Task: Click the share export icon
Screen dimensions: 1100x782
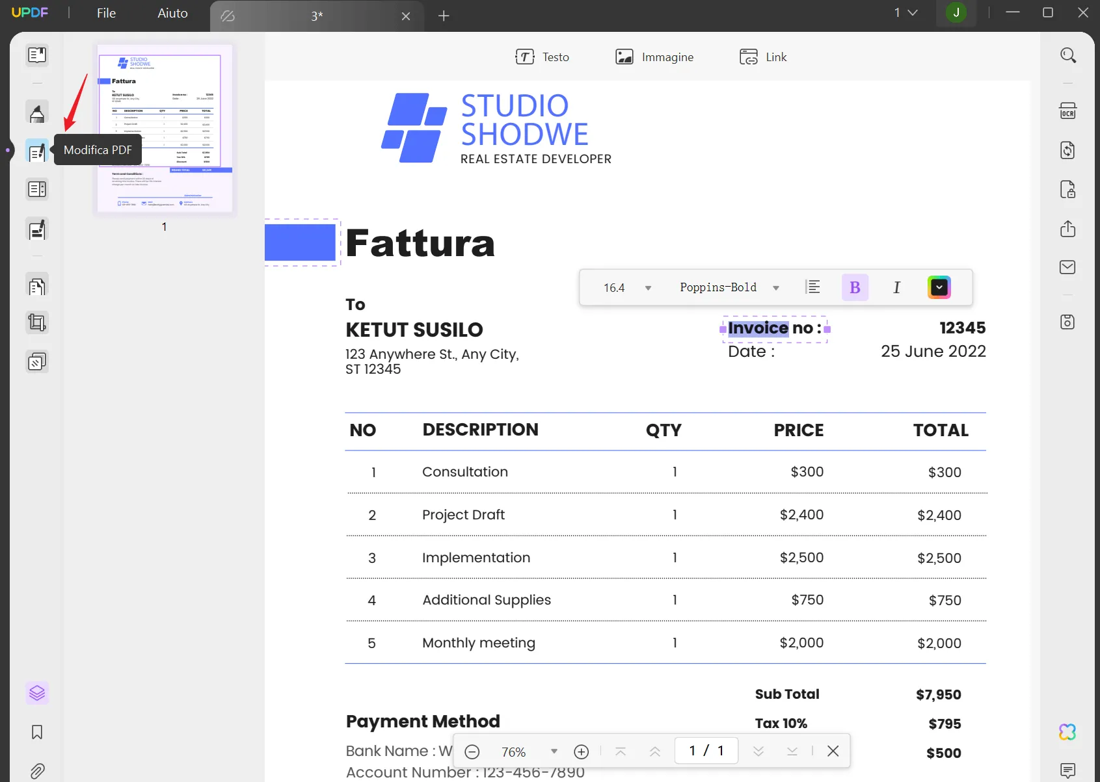Action: (x=1067, y=229)
